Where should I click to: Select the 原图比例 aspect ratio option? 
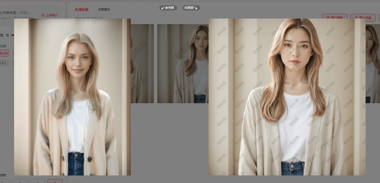click(4, 53)
